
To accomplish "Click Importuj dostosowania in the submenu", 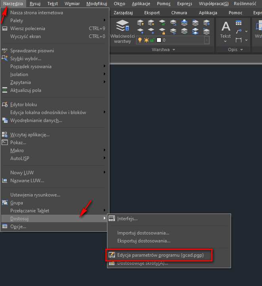I will click(x=143, y=233).
